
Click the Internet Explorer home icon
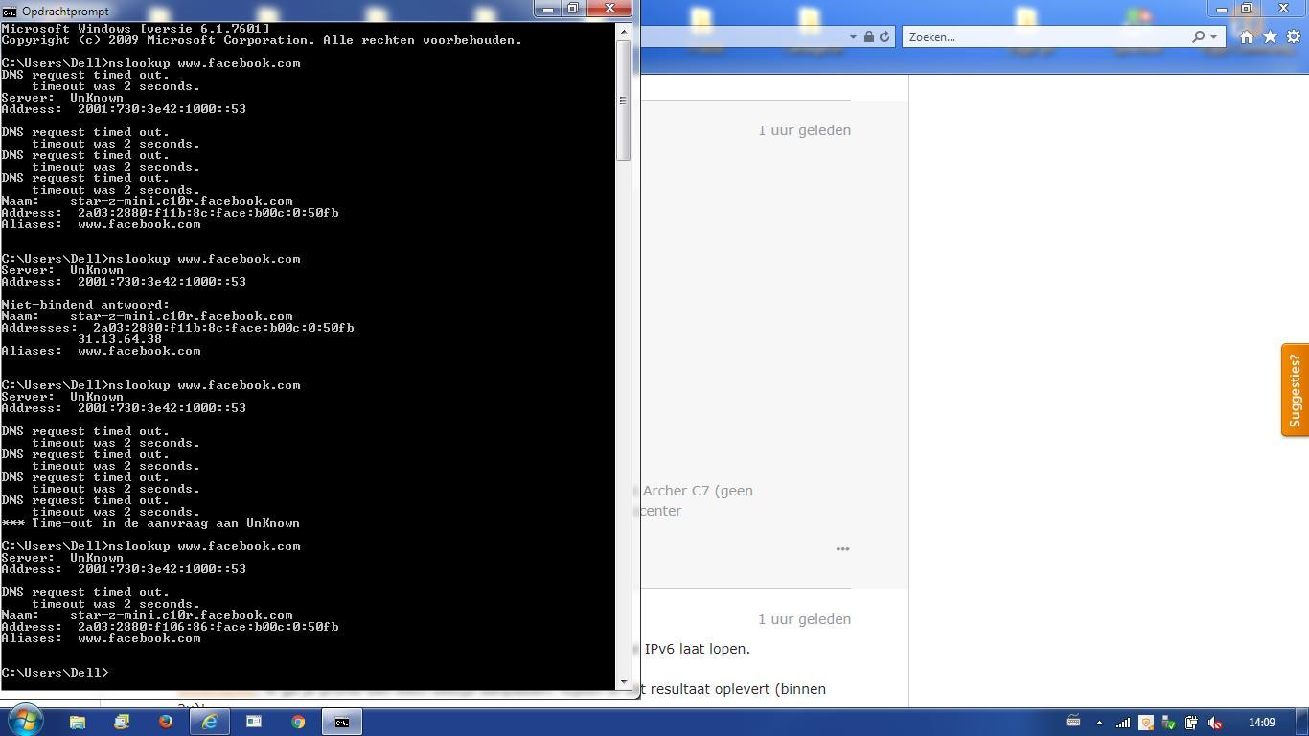[x=1246, y=36]
